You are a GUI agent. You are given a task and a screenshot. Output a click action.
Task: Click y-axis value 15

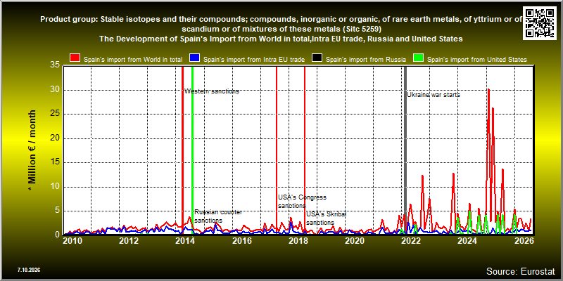pos(55,162)
